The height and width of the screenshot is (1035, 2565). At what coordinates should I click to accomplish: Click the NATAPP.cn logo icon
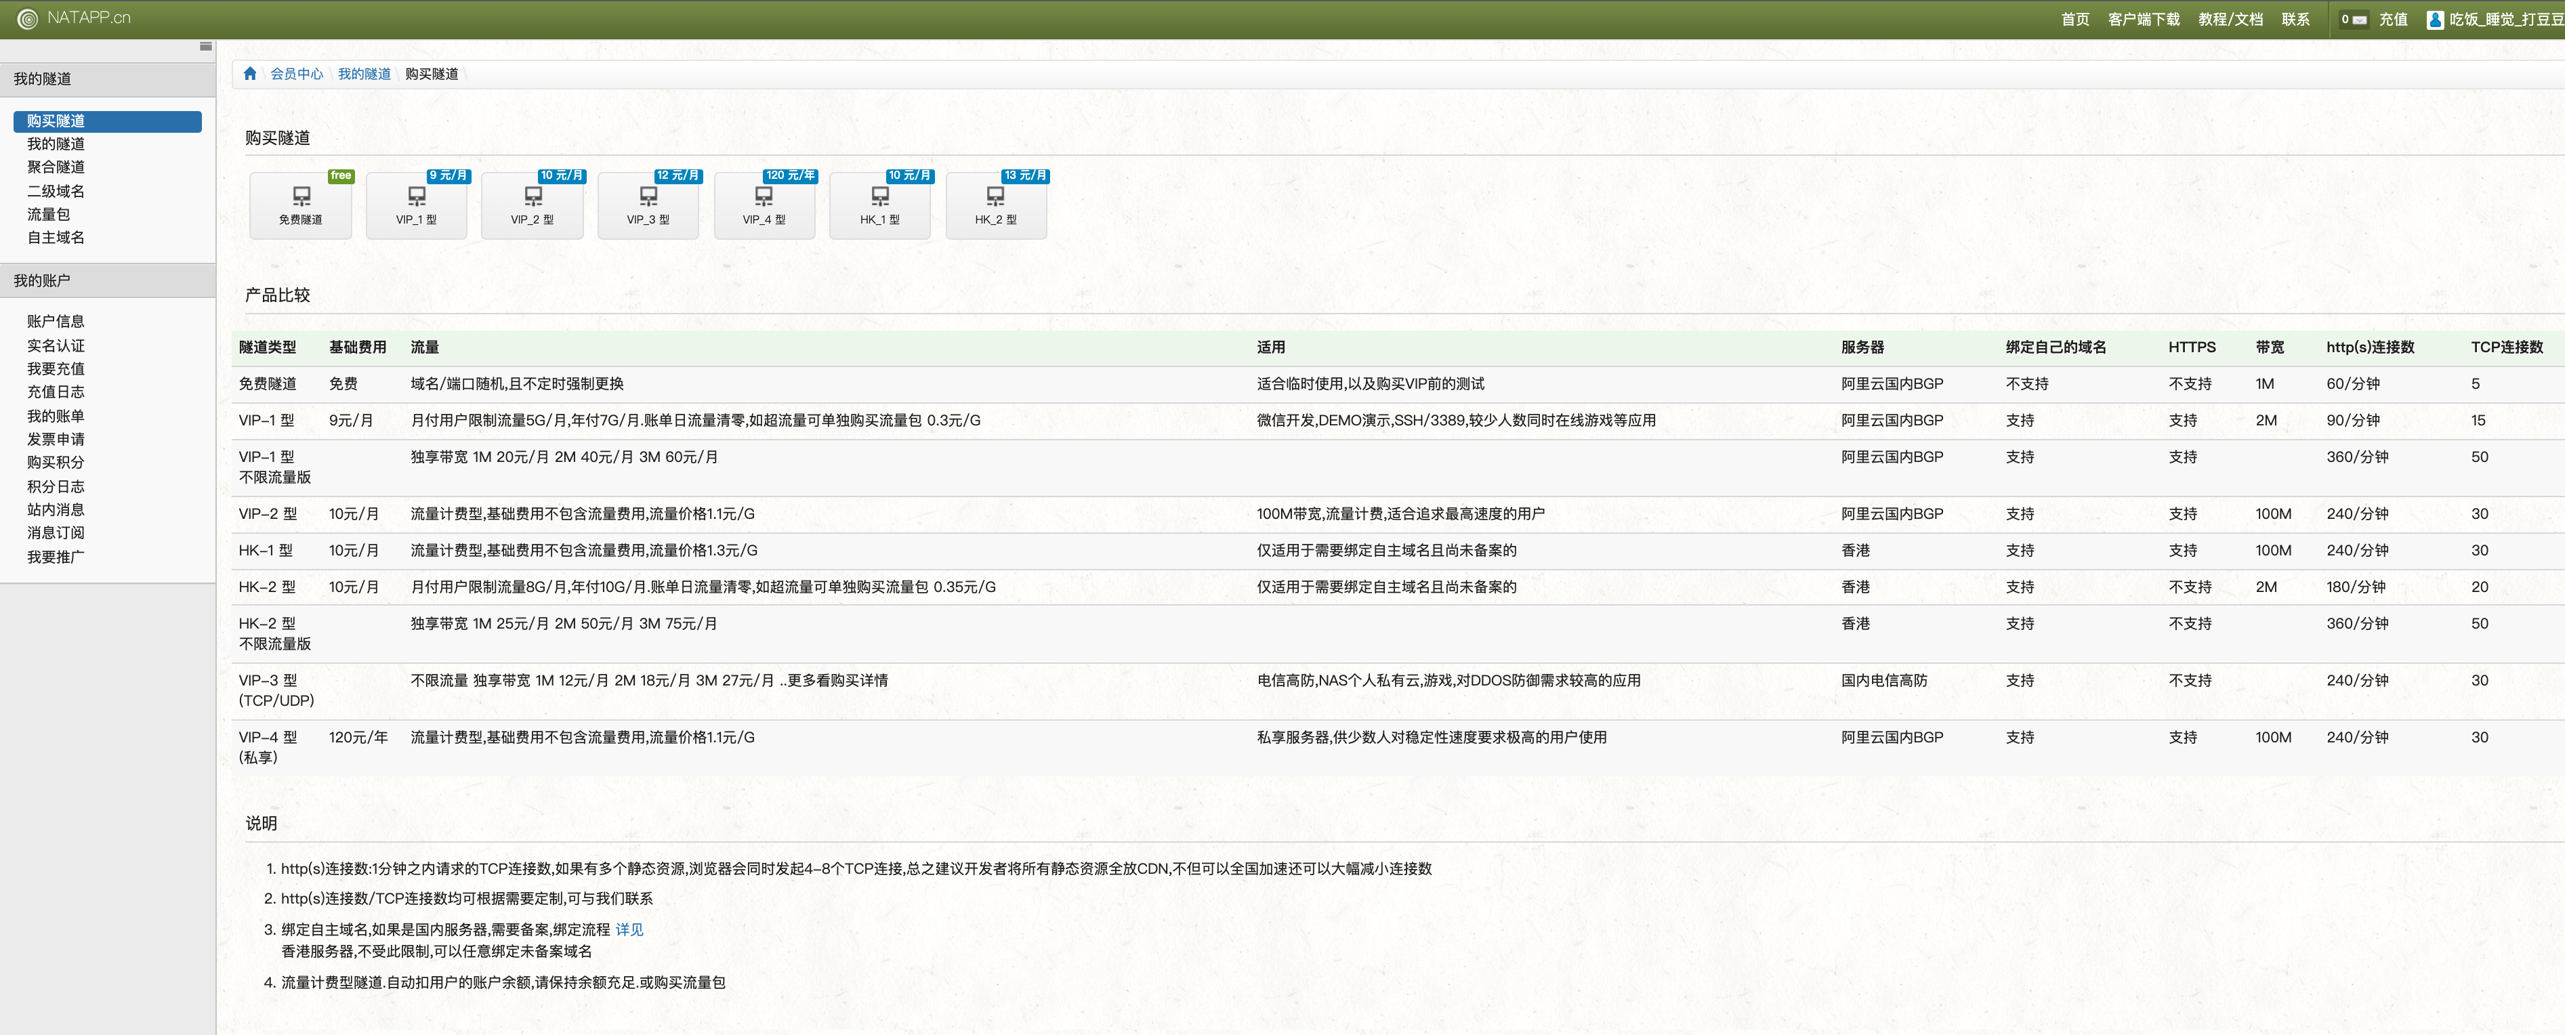coord(28,18)
